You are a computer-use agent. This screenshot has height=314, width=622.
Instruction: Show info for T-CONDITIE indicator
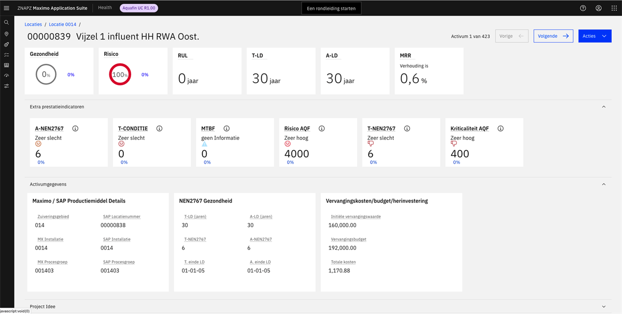click(x=159, y=129)
